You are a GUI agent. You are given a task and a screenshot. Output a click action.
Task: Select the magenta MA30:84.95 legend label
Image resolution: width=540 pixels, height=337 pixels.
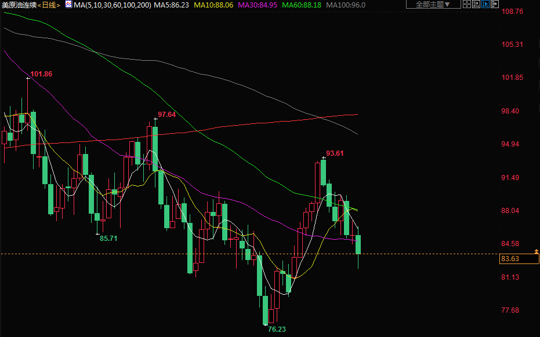click(257, 5)
